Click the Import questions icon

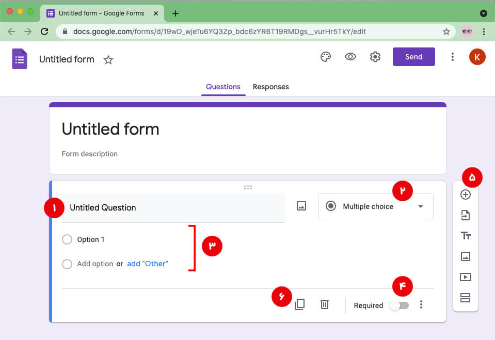click(466, 215)
